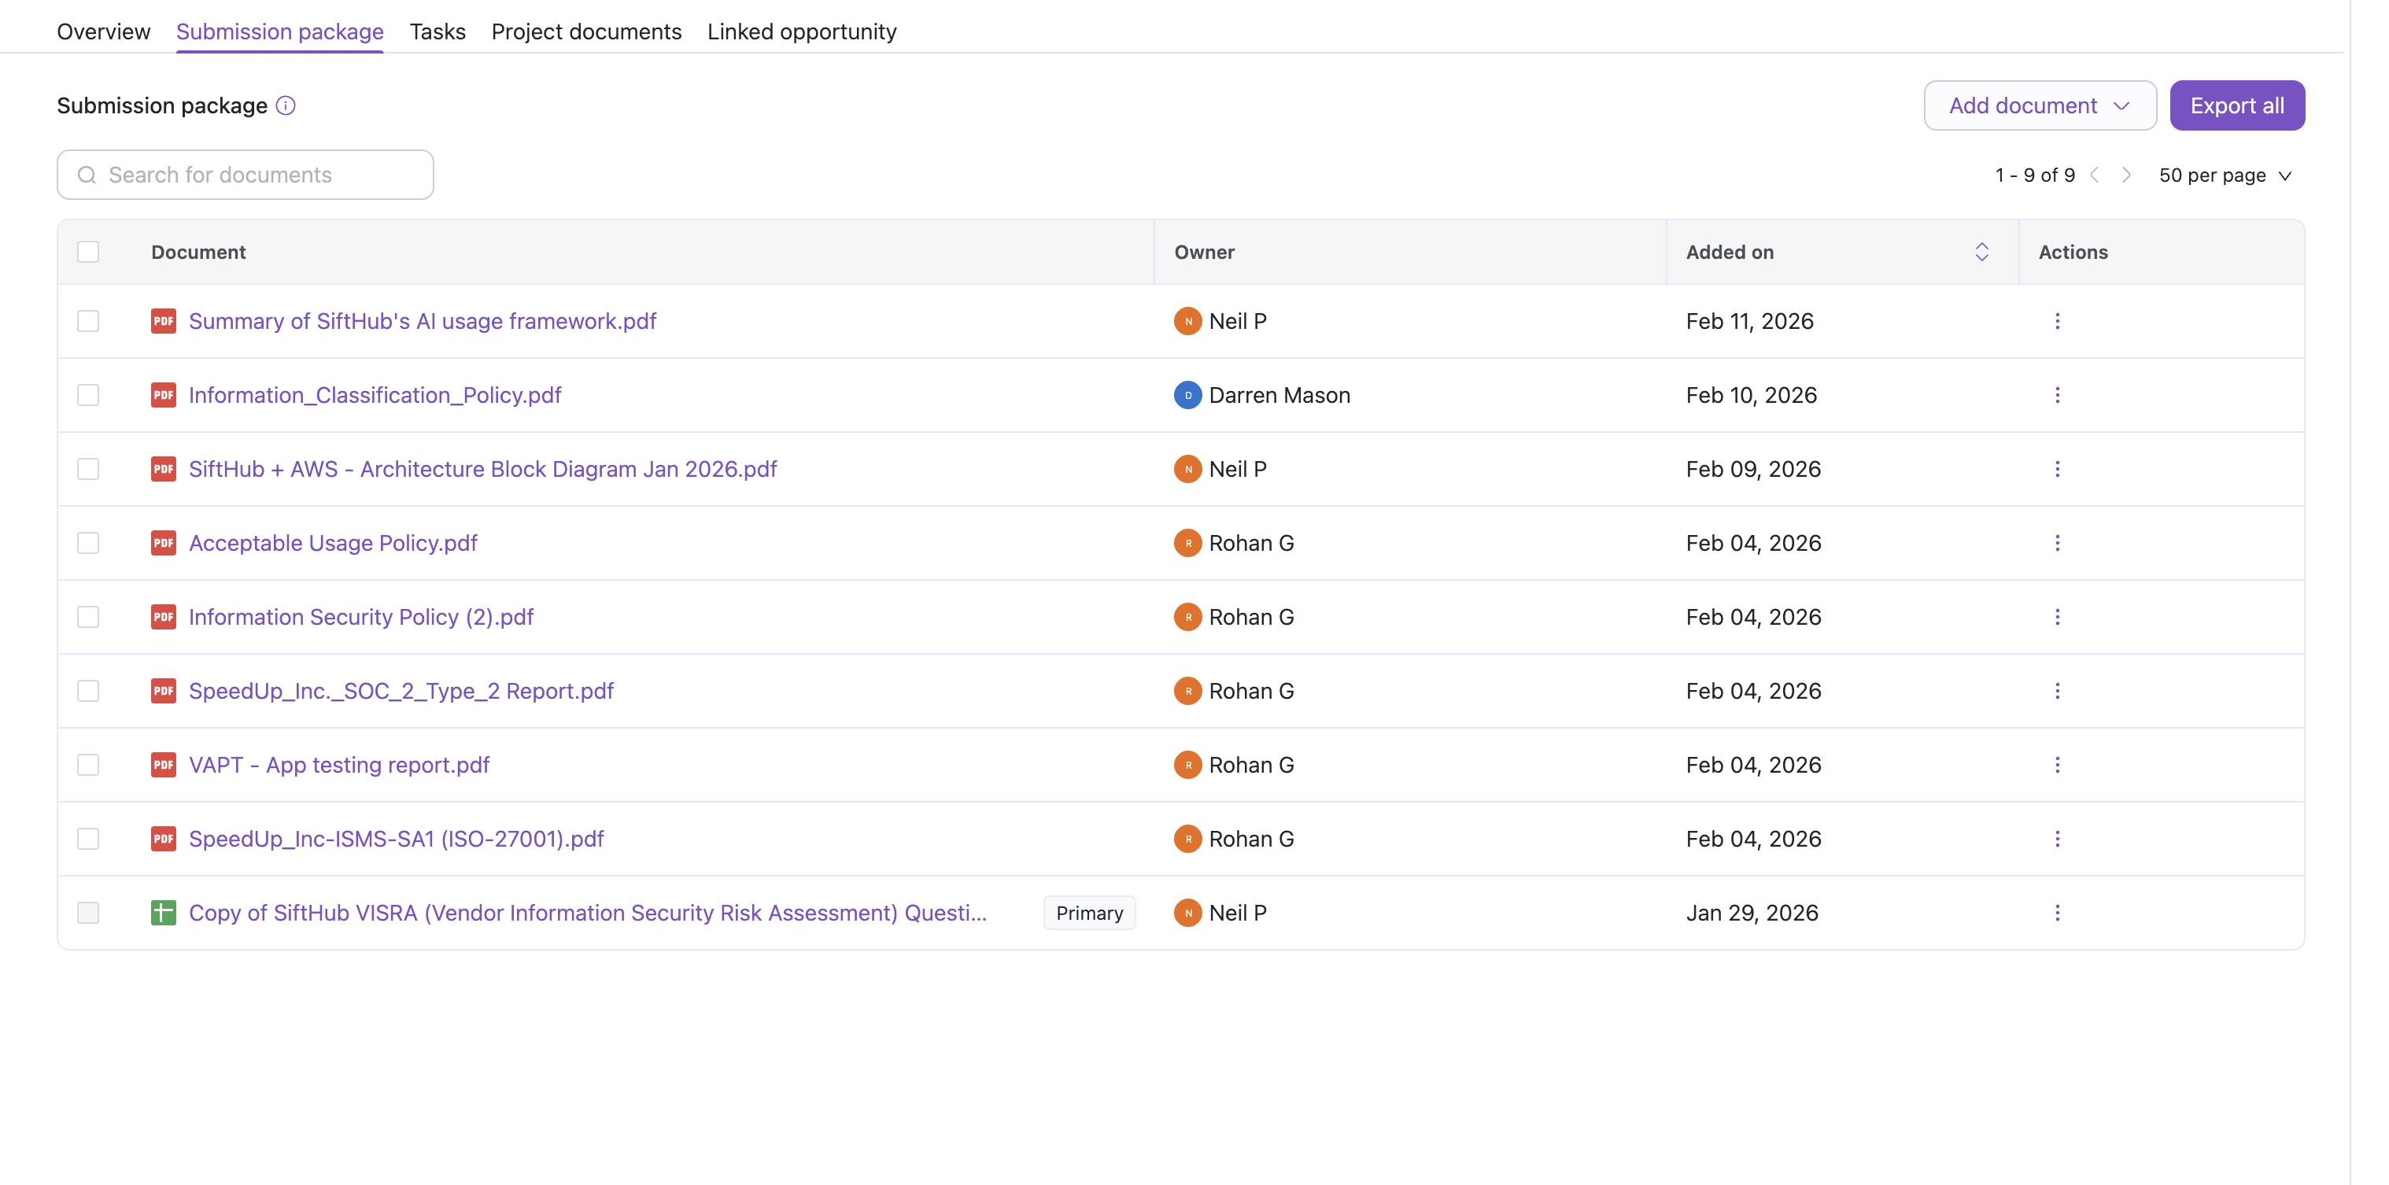The image size is (2389, 1185).
Task: Sort by the Added on column
Action: click(1981, 253)
